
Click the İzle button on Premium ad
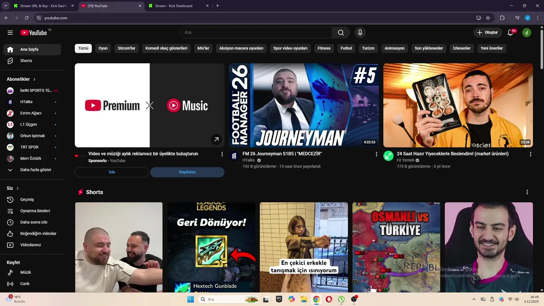[112, 172]
